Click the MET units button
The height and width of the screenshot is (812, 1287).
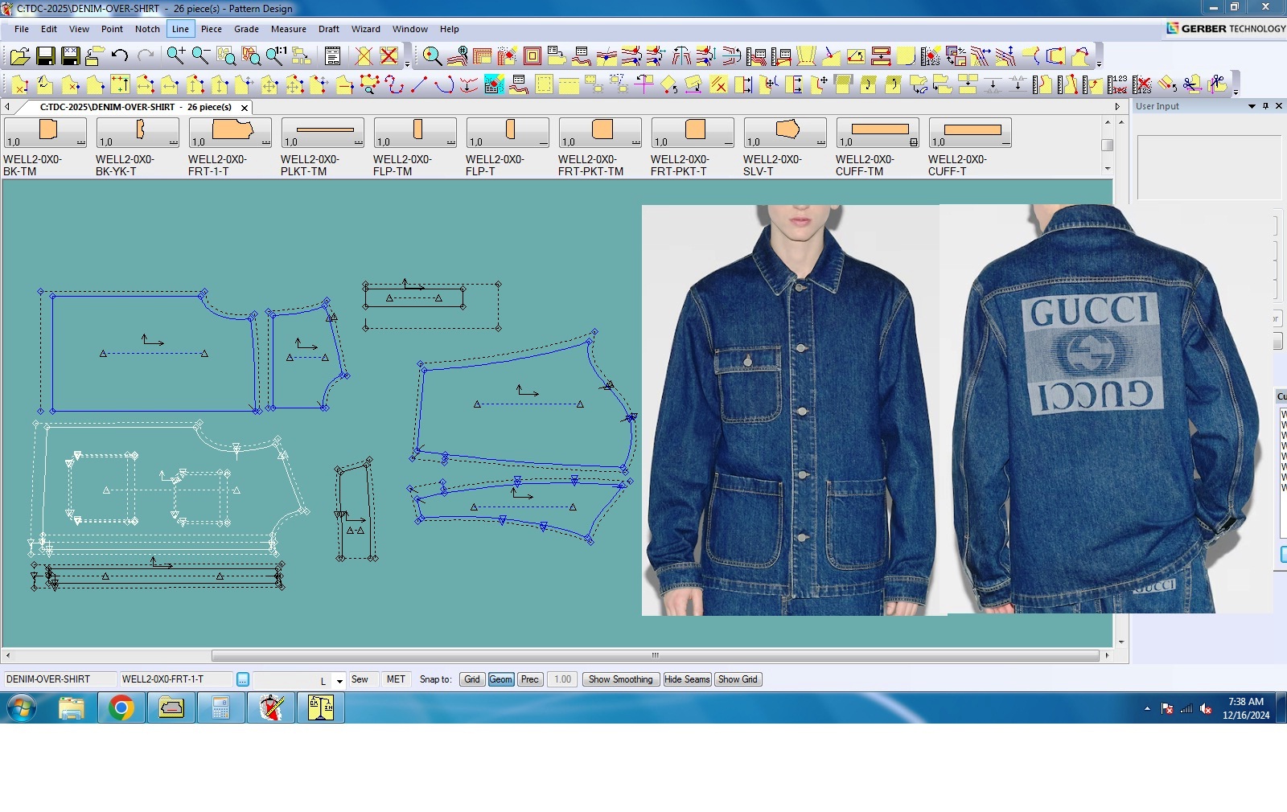coord(396,679)
